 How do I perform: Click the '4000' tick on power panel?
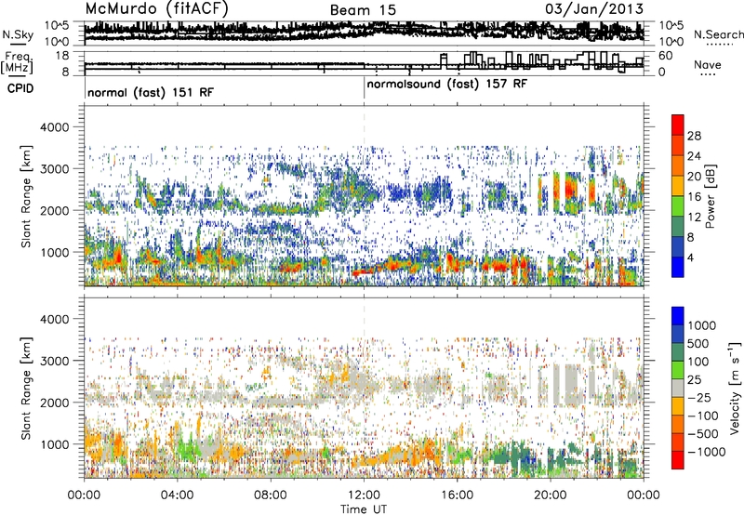(x=54, y=127)
